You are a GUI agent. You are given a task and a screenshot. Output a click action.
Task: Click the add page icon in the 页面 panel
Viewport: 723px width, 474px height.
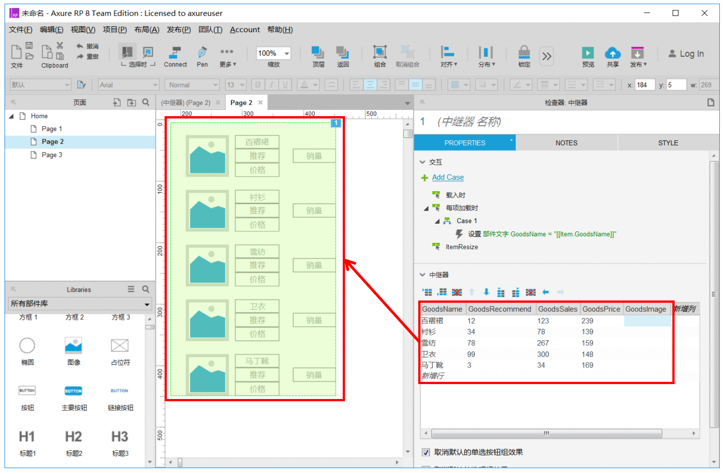tap(117, 103)
